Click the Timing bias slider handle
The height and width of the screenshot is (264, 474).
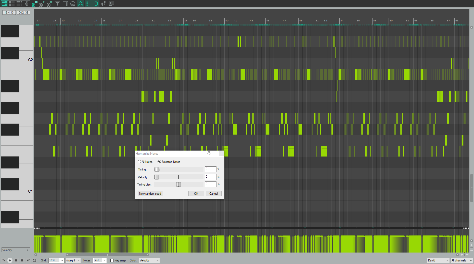pos(178,184)
